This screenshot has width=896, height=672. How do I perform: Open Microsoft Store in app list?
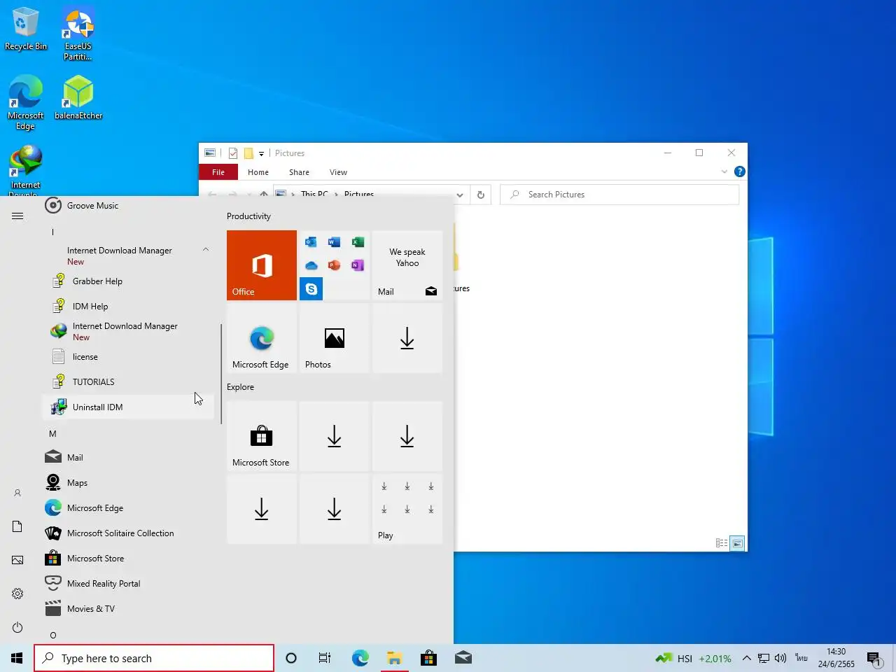(128, 558)
